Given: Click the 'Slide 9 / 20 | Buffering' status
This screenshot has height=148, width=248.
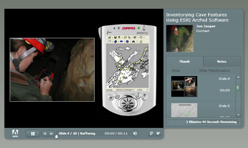Looking at the screenshot, I should click(77, 133).
